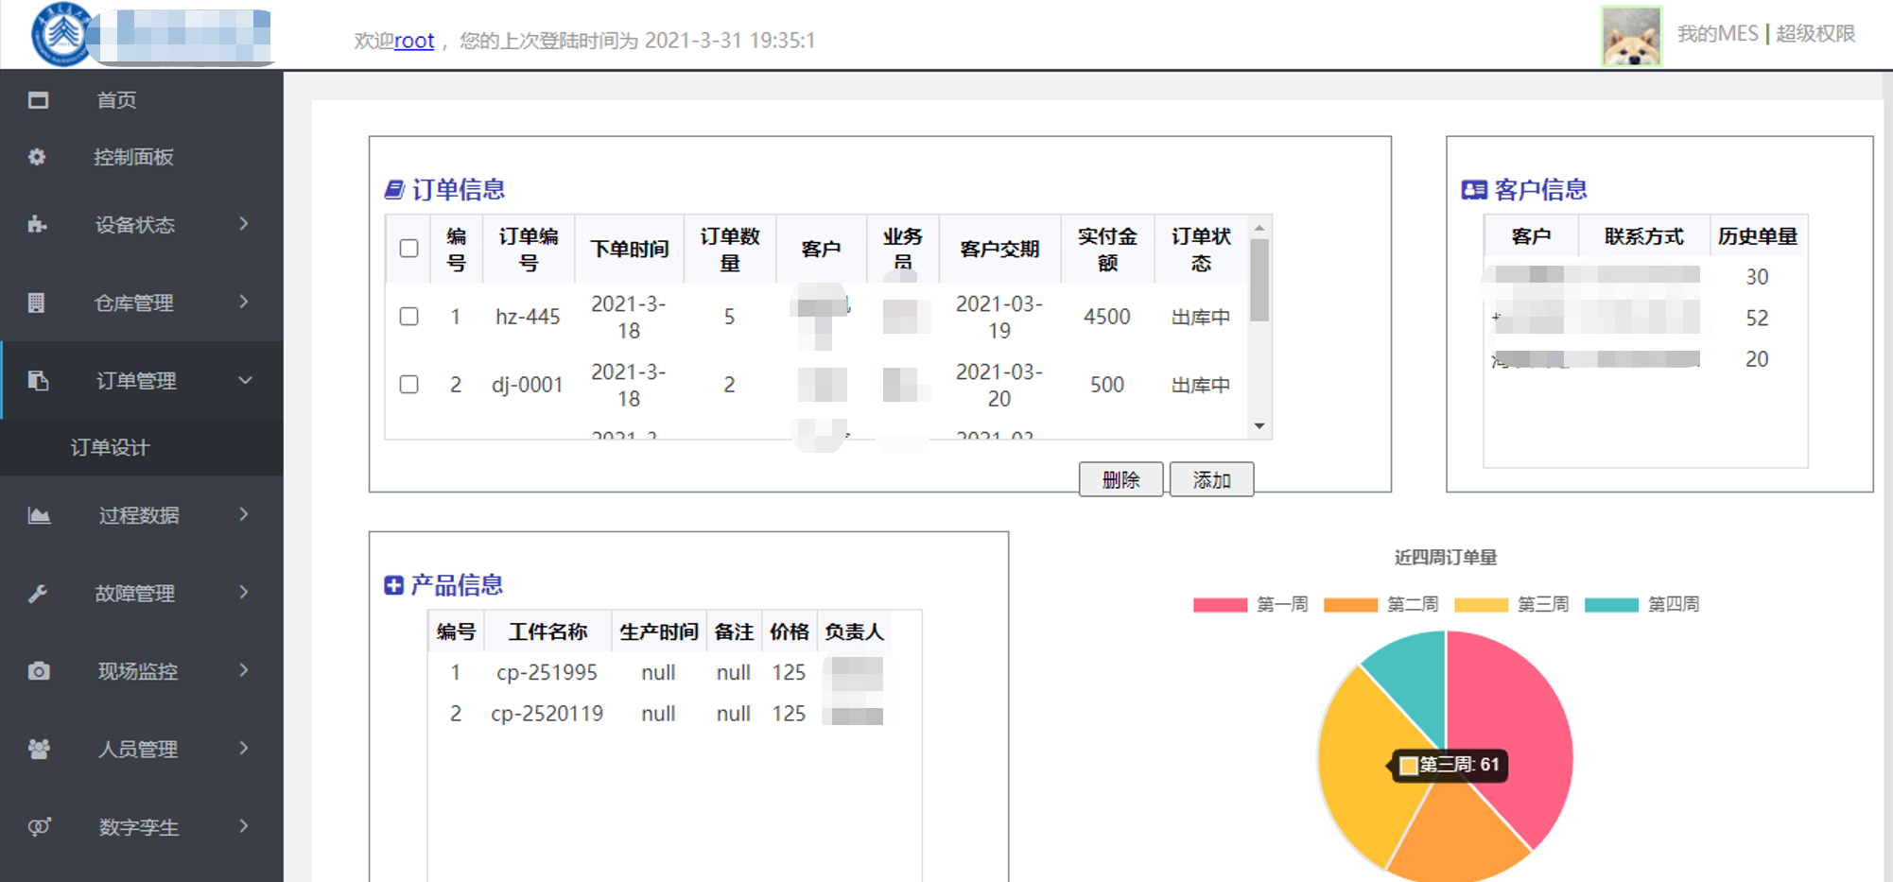Collapse the 订单管理 submenu chevron
Image resolution: width=1893 pixels, height=882 pixels.
click(x=245, y=380)
